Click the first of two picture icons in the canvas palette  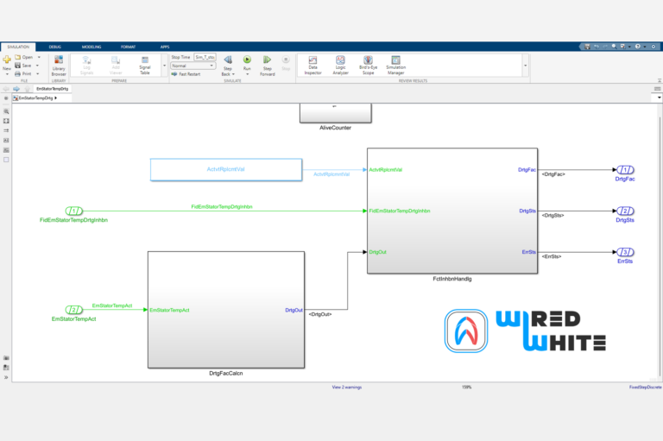6,141
